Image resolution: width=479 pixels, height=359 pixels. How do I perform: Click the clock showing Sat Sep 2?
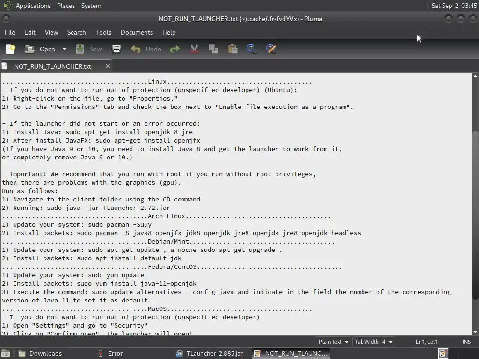click(x=454, y=6)
